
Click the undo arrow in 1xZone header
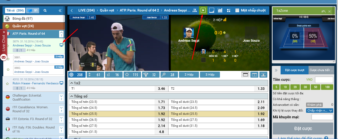(324, 11)
